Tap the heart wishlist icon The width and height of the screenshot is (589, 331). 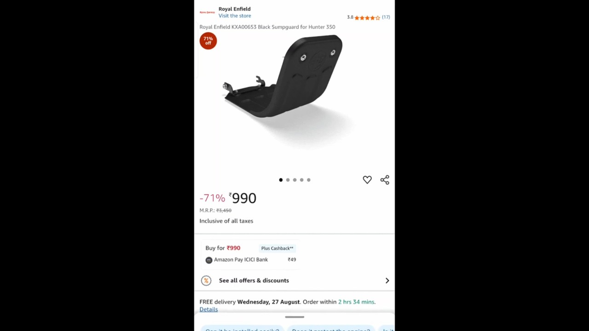(x=367, y=180)
